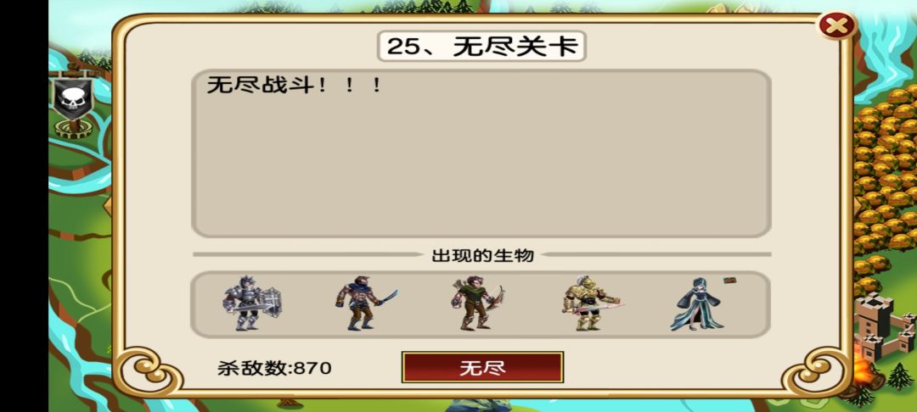
Task: Click the 出现的生物 section heading
Action: 482,255
